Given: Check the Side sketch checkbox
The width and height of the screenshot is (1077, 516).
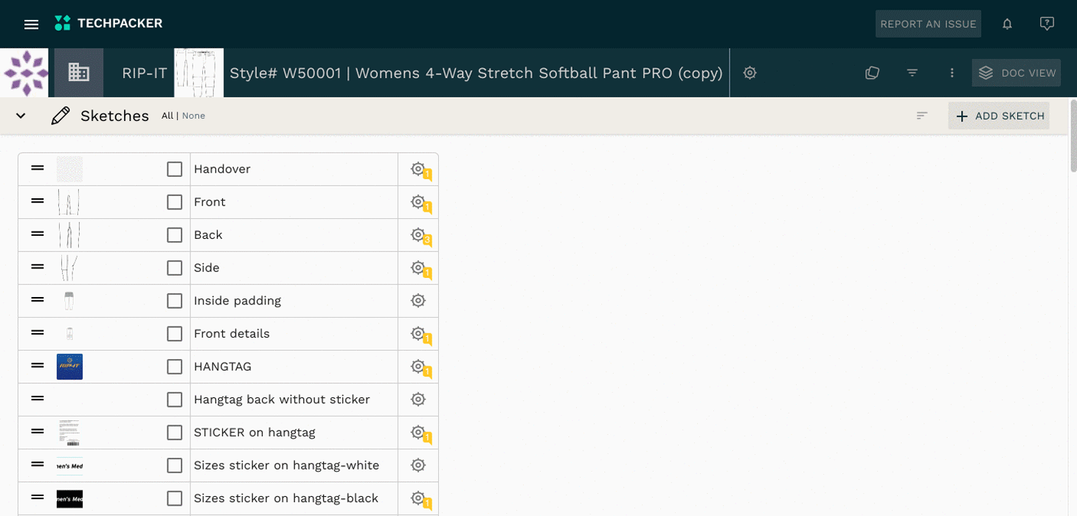Looking at the screenshot, I should (175, 268).
